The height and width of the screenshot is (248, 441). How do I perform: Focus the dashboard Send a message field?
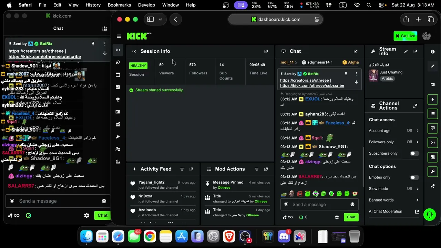[319, 205]
